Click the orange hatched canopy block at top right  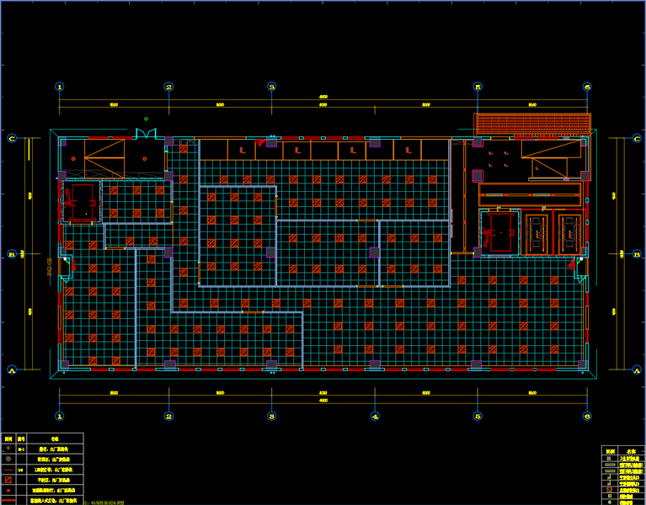click(532, 125)
